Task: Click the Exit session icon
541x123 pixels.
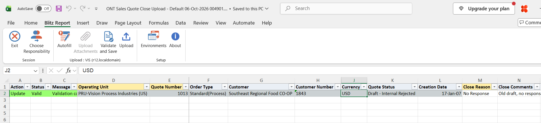Action: (15, 37)
